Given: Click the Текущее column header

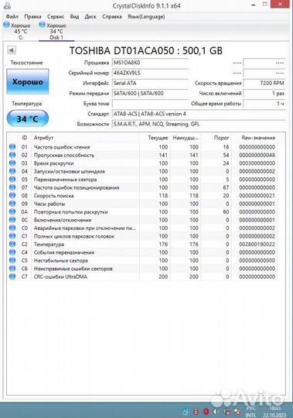Looking at the screenshot, I should [158, 138].
